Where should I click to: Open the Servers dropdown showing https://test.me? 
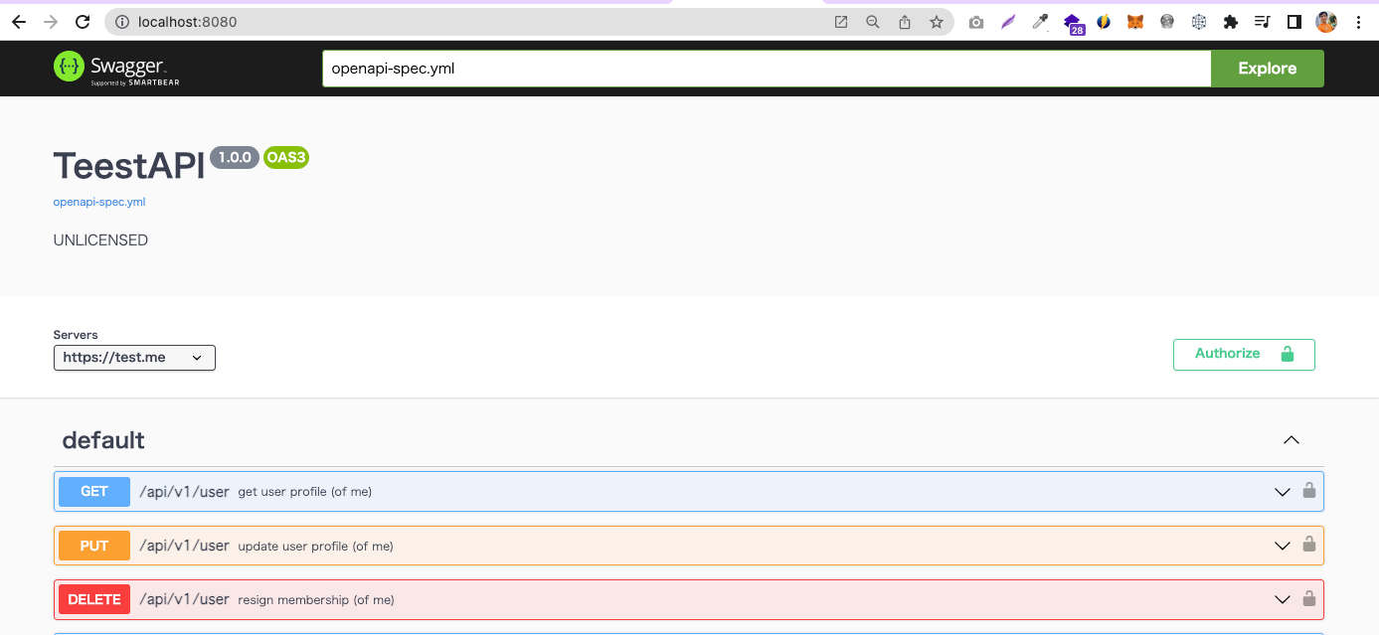tap(134, 358)
